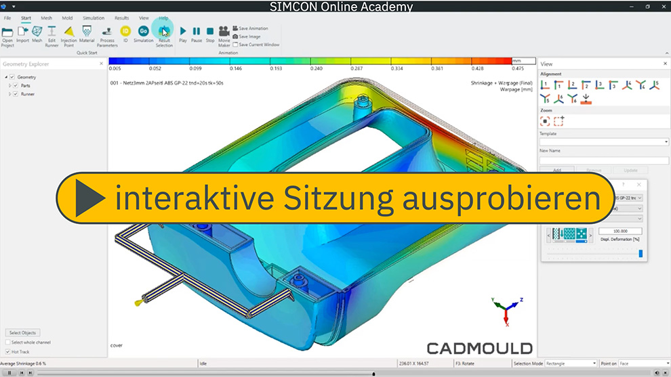Expand the Parts tree node
Viewport: 671px width, 377px height.
pyautogui.click(x=9, y=85)
